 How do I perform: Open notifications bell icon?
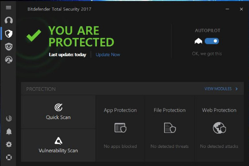pos(9,131)
